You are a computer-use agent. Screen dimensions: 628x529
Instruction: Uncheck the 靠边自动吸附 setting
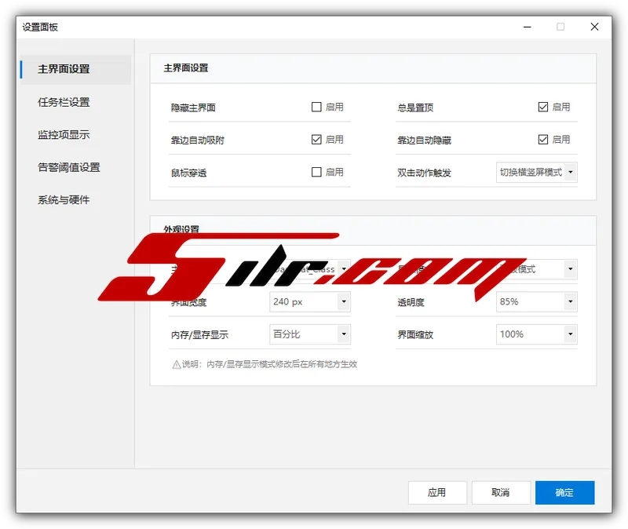click(x=317, y=139)
